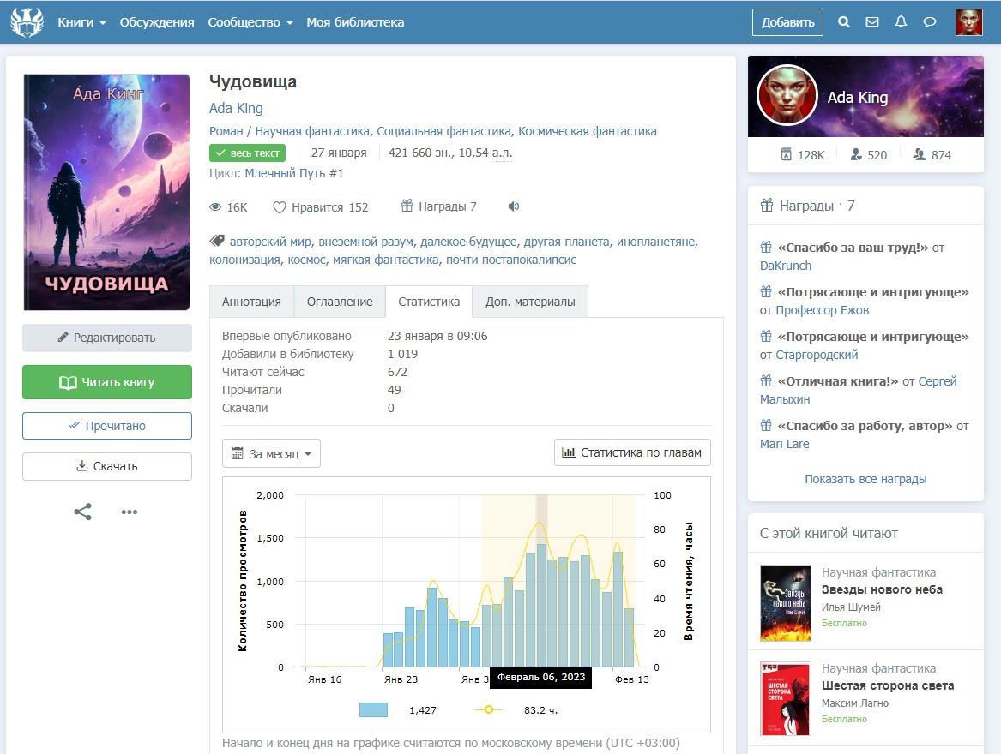This screenshot has width=1001, height=754.
Task: Open the Mari Lare user link
Action: click(784, 444)
